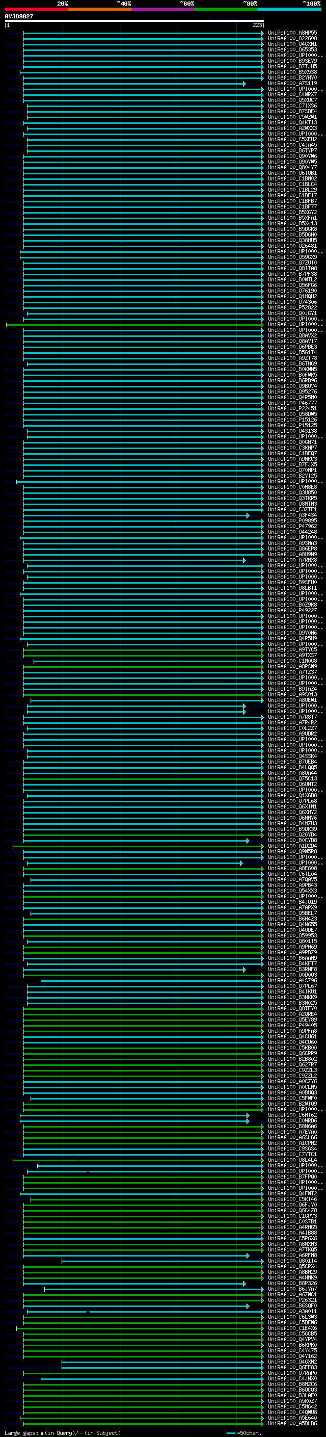Select the query title AV389027
Viewport: 326px width, 1437px height.
click(x=19, y=17)
